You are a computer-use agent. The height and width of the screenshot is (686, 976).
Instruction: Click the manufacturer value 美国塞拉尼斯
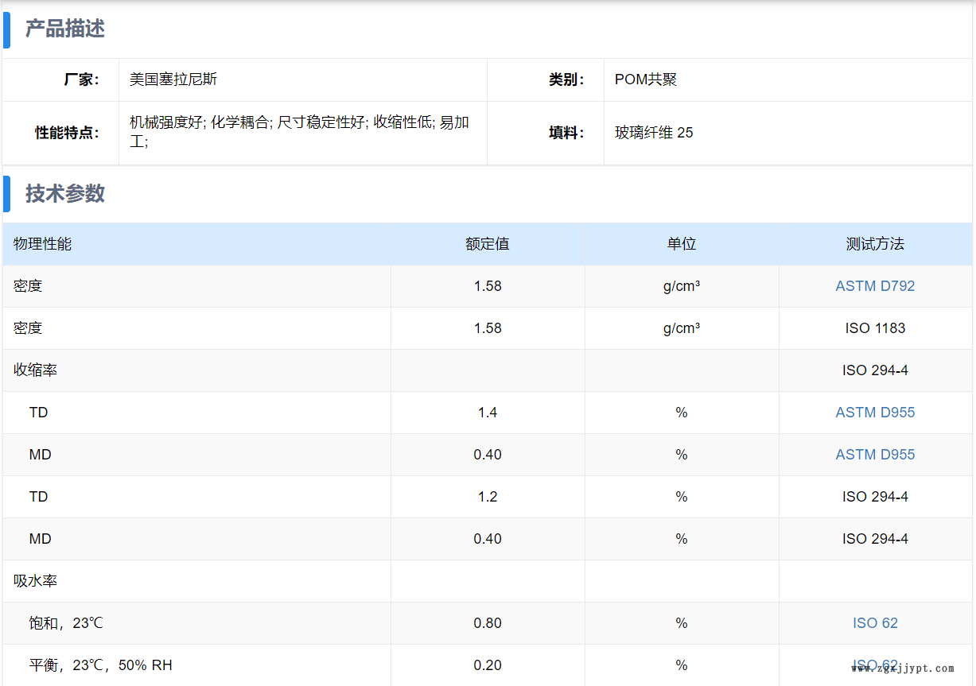click(x=173, y=79)
